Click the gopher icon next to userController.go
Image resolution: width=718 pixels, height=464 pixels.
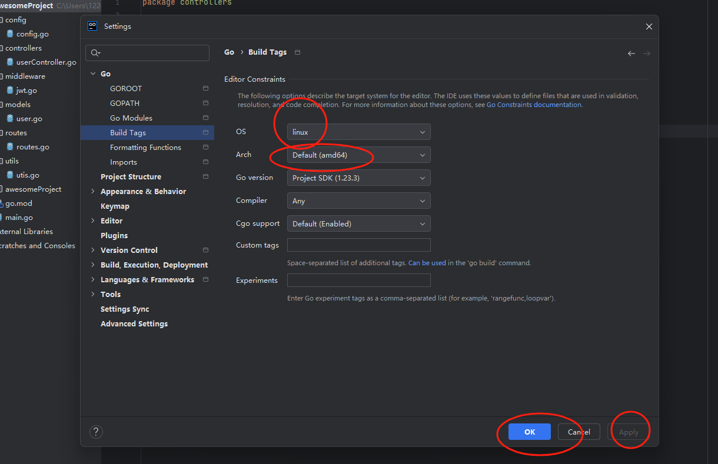(x=10, y=62)
